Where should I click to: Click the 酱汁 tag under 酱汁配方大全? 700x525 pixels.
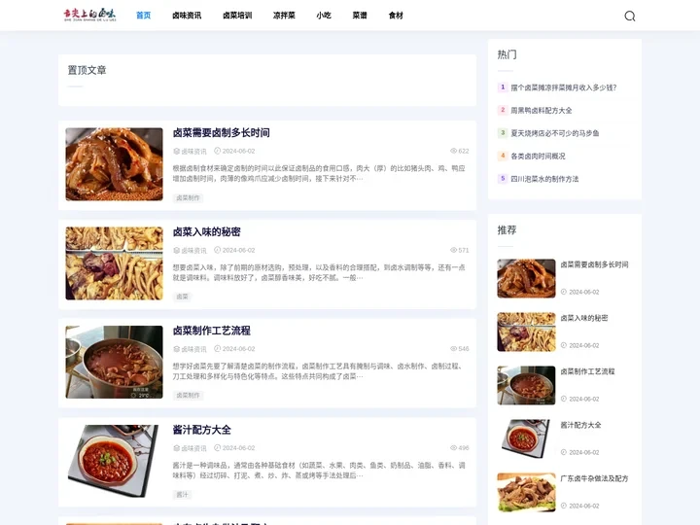(x=182, y=494)
